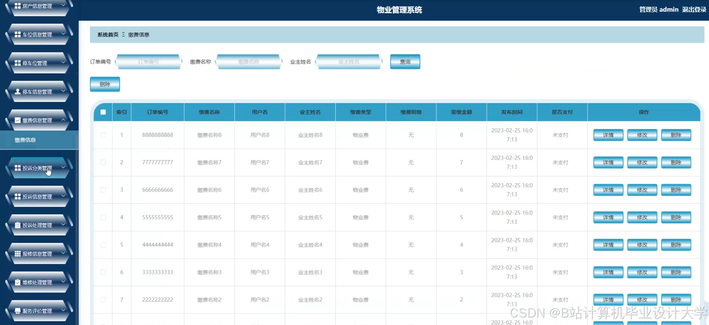Open the 投诉信息管理 sidebar menu
Viewport: 709px width, 325px height.
[39, 196]
